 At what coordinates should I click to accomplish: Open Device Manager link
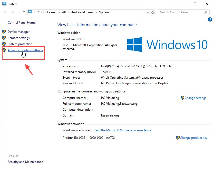(19, 32)
